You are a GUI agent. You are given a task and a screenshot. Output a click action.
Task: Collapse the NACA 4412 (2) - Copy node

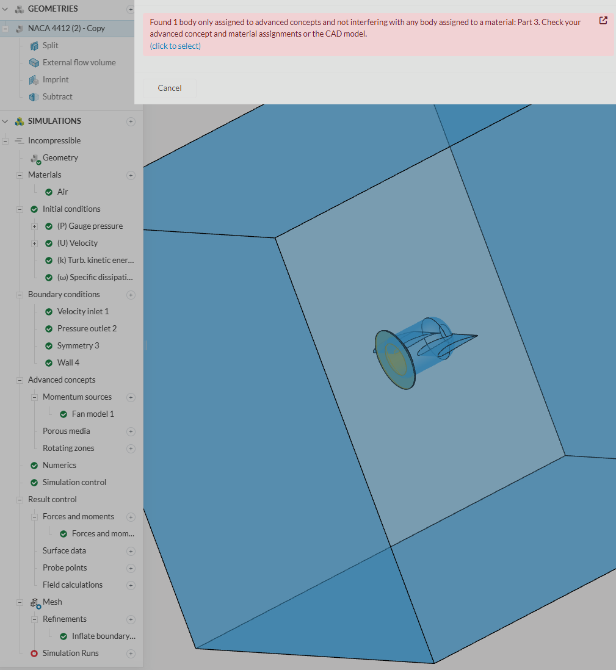5,29
